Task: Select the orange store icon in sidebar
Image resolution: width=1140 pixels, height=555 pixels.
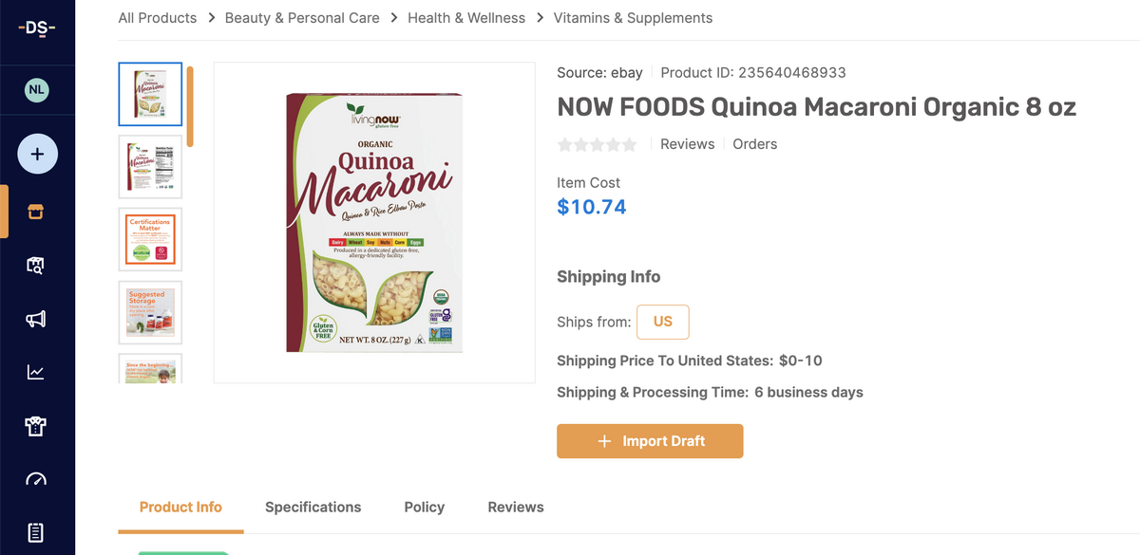Action: click(x=36, y=212)
